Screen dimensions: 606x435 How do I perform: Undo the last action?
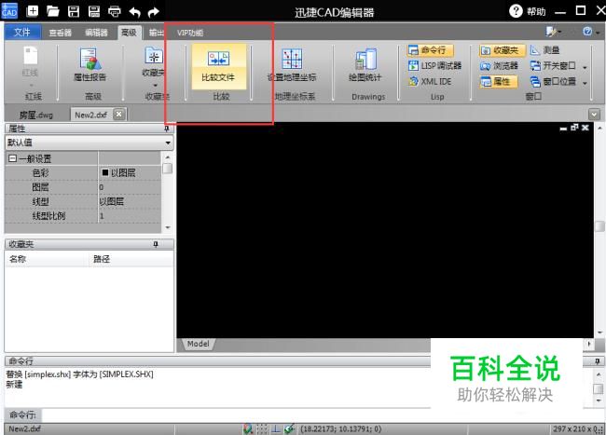(134, 12)
